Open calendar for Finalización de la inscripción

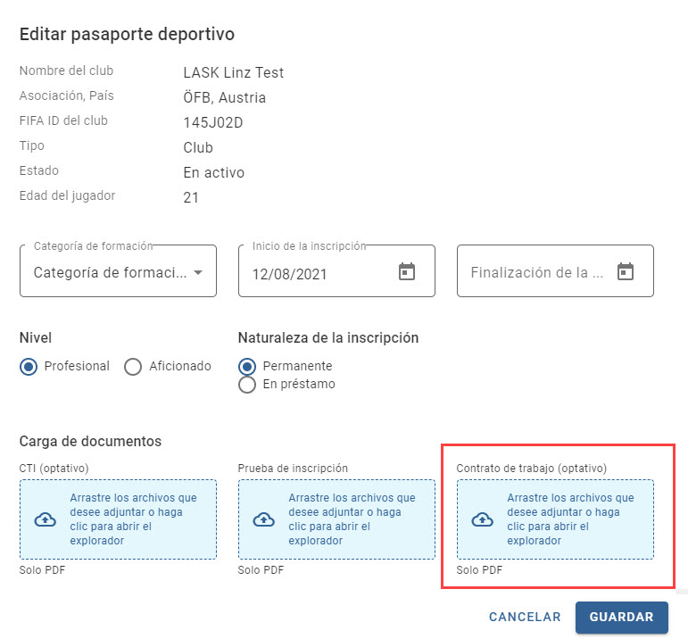(626, 271)
